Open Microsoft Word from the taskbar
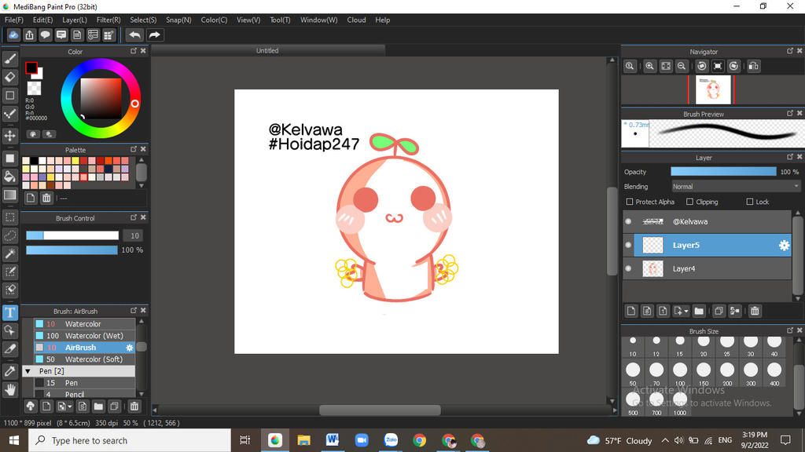The image size is (805, 452). click(x=332, y=440)
